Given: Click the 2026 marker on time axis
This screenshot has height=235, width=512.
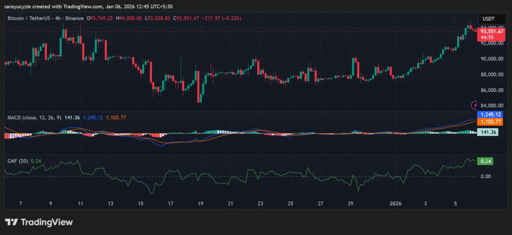Looking at the screenshot, I should [x=395, y=204].
